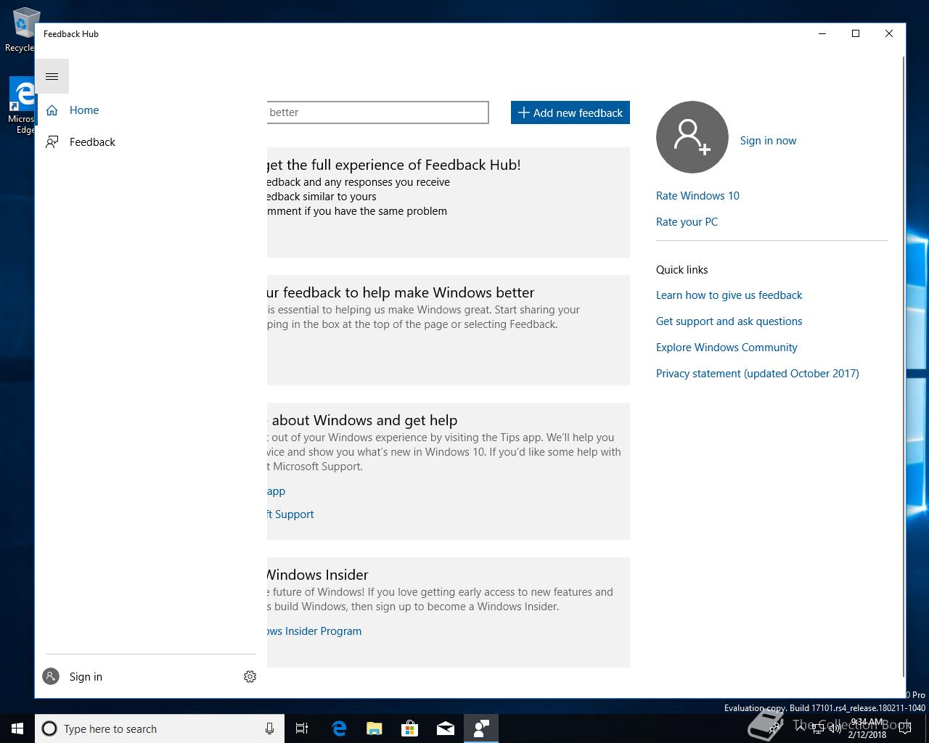Viewport: 929px width, 743px height.
Task: Open Mail app from taskbar
Action: pyautogui.click(x=445, y=728)
